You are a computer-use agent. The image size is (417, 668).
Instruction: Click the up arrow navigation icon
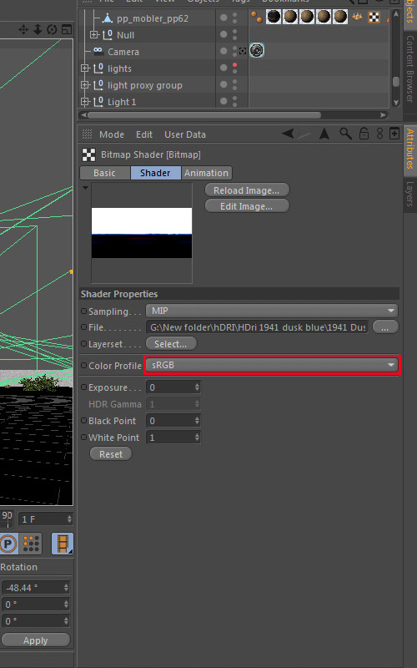[324, 134]
